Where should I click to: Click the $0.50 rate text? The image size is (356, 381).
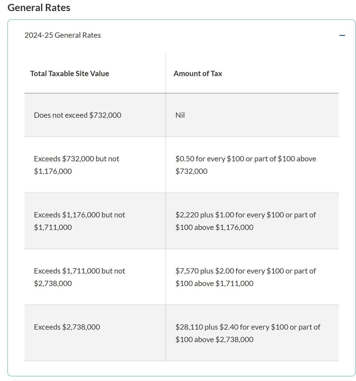click(x=185, y=159)
